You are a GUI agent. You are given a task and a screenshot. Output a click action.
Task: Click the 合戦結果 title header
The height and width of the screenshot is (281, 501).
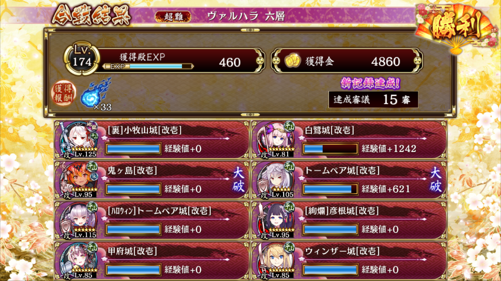92,15
